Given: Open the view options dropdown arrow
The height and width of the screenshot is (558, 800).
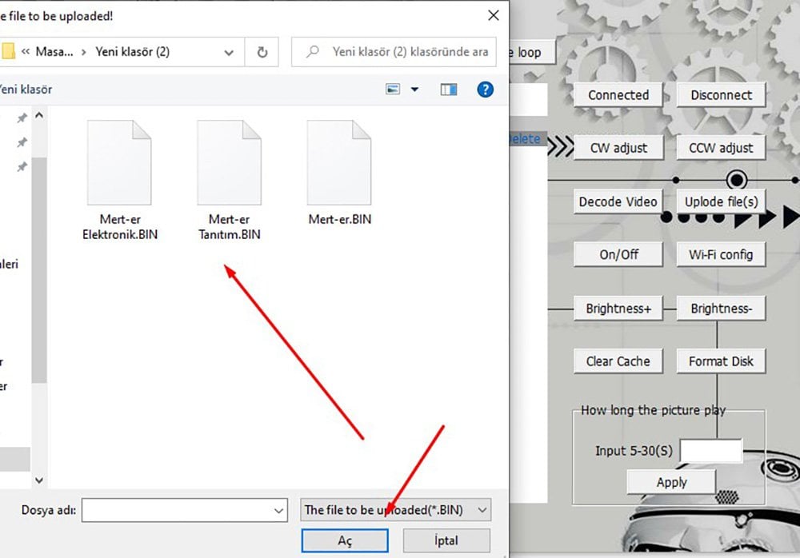Looking at the screenshot, I should (414, 90).
